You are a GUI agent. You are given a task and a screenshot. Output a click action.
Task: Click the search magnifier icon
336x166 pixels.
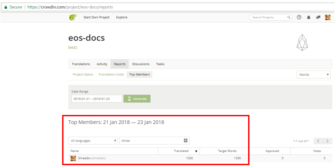coord(289,18)
